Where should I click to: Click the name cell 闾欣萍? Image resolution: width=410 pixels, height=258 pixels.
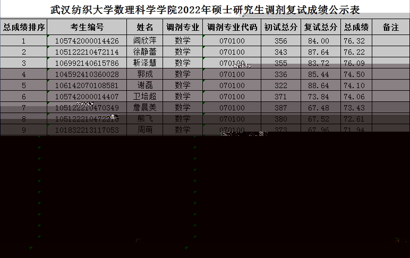coord(144,41)
